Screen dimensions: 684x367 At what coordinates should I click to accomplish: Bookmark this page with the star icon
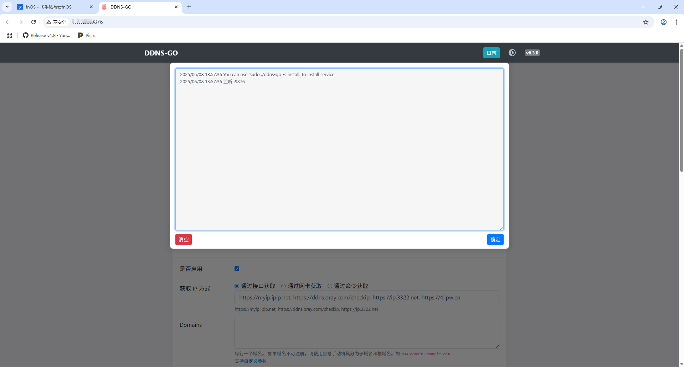pos(646,22)
